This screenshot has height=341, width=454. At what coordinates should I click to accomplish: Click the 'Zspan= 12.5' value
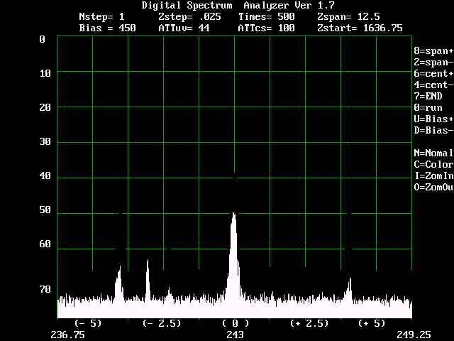(x=348, y=17)
